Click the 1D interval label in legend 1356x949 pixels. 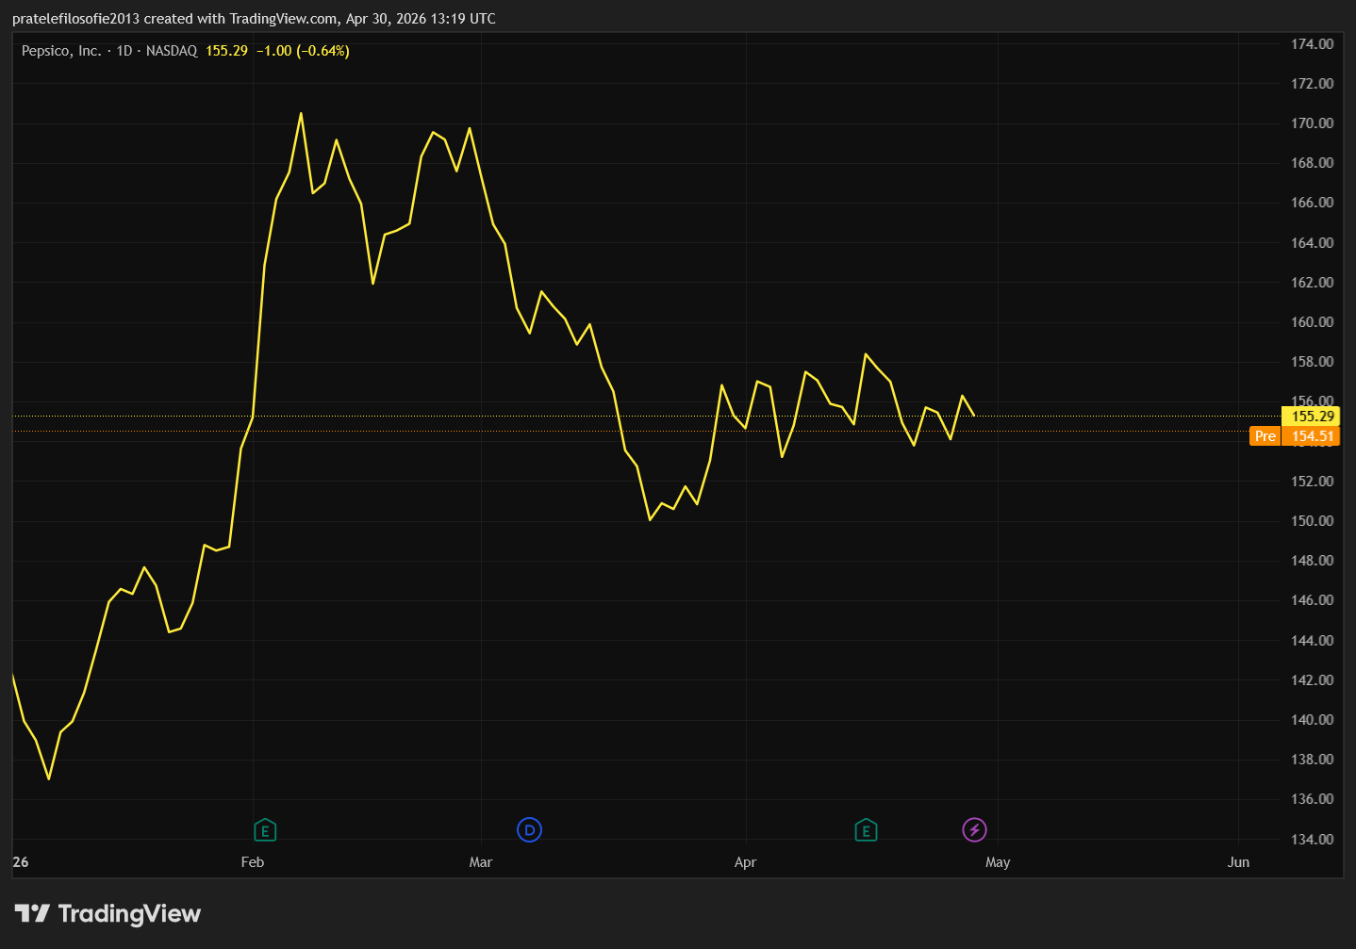pyautogui.click(x=124, y=51)
